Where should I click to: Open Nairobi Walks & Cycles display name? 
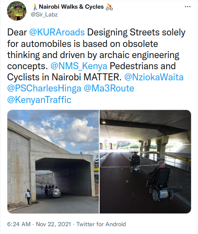pyautogui.click(x=71, y=7)
